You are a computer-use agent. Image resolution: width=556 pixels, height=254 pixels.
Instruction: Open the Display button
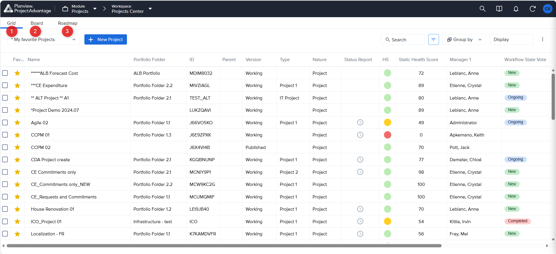[x=511, y=40]
